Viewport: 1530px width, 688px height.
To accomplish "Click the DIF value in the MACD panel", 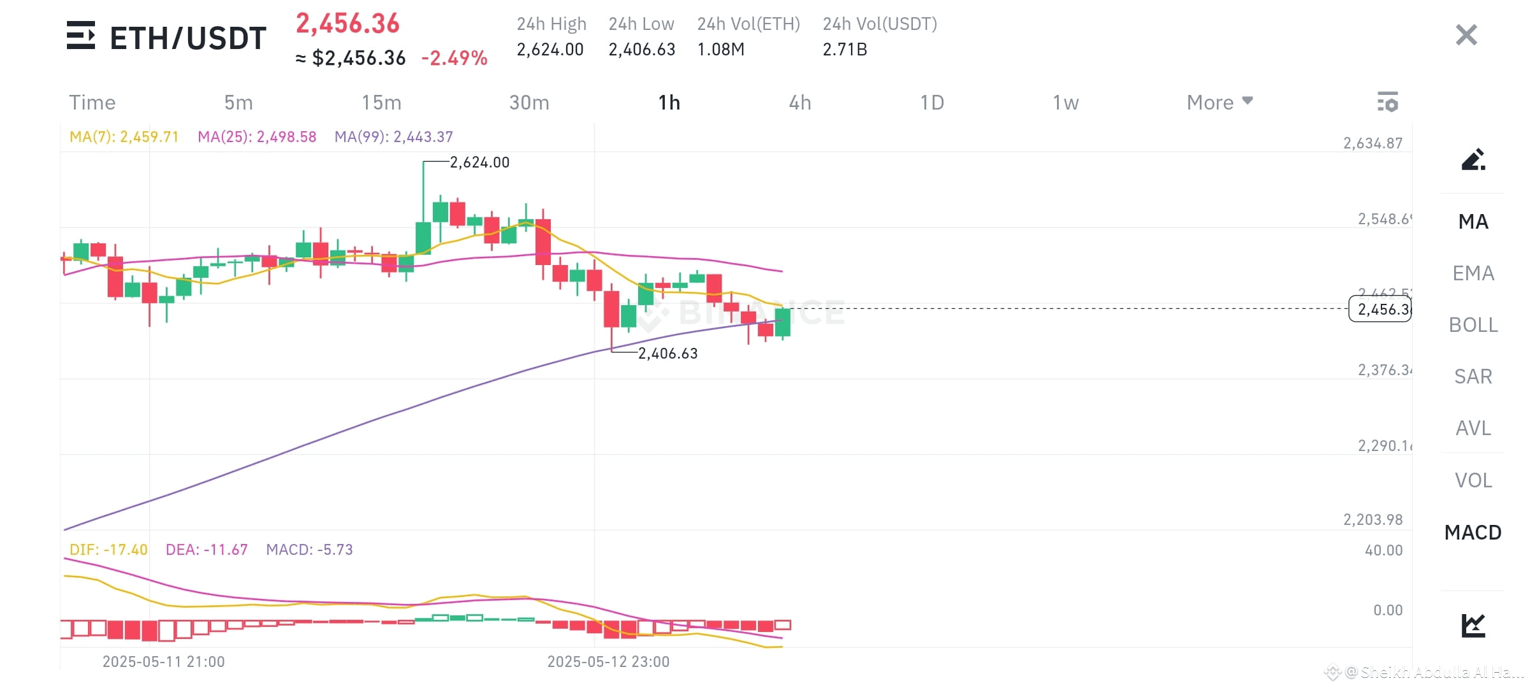I will click(107, 548).
